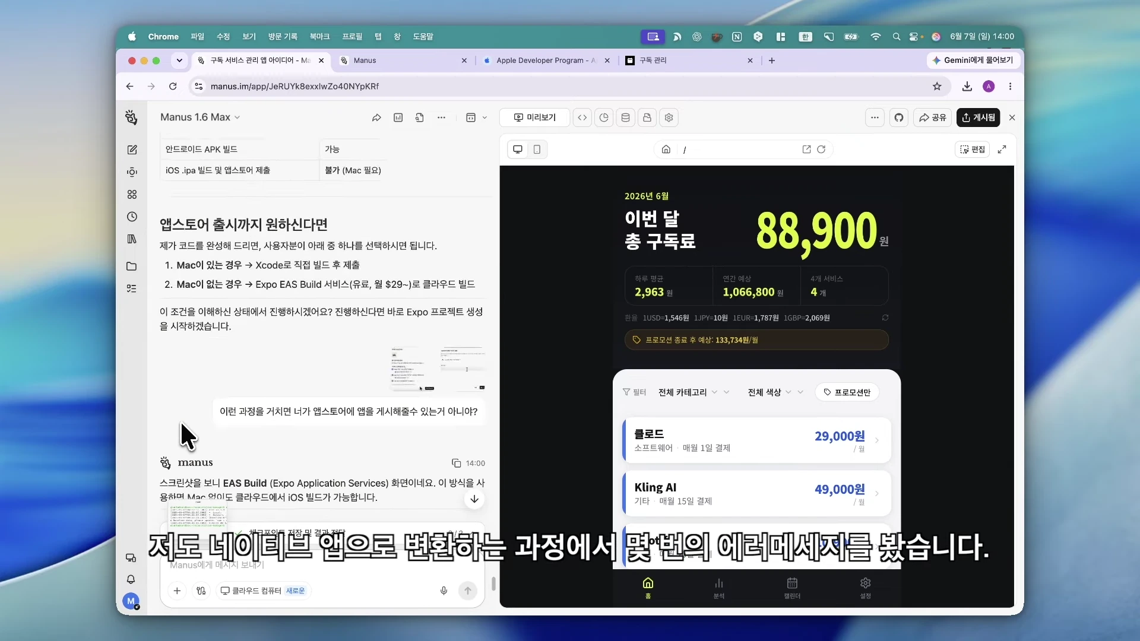Click the microphone icon in message box
The width and height of the screenshot is (1140, 641).
[x=444, y=591]
